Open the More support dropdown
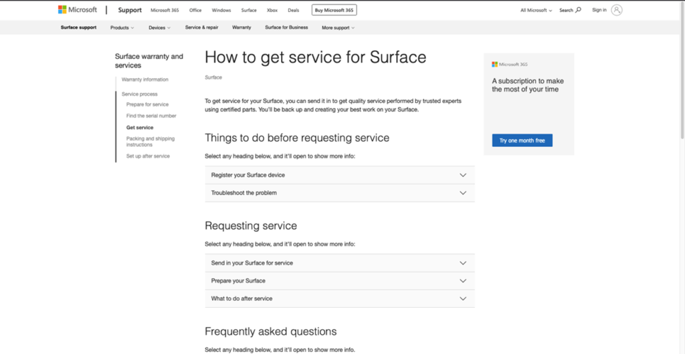This screenshot has height=354, width=685. (x=338, y=27)
